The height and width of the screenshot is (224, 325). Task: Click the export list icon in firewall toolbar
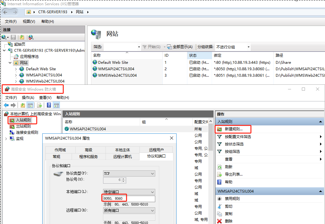click(x=40, y=105)
